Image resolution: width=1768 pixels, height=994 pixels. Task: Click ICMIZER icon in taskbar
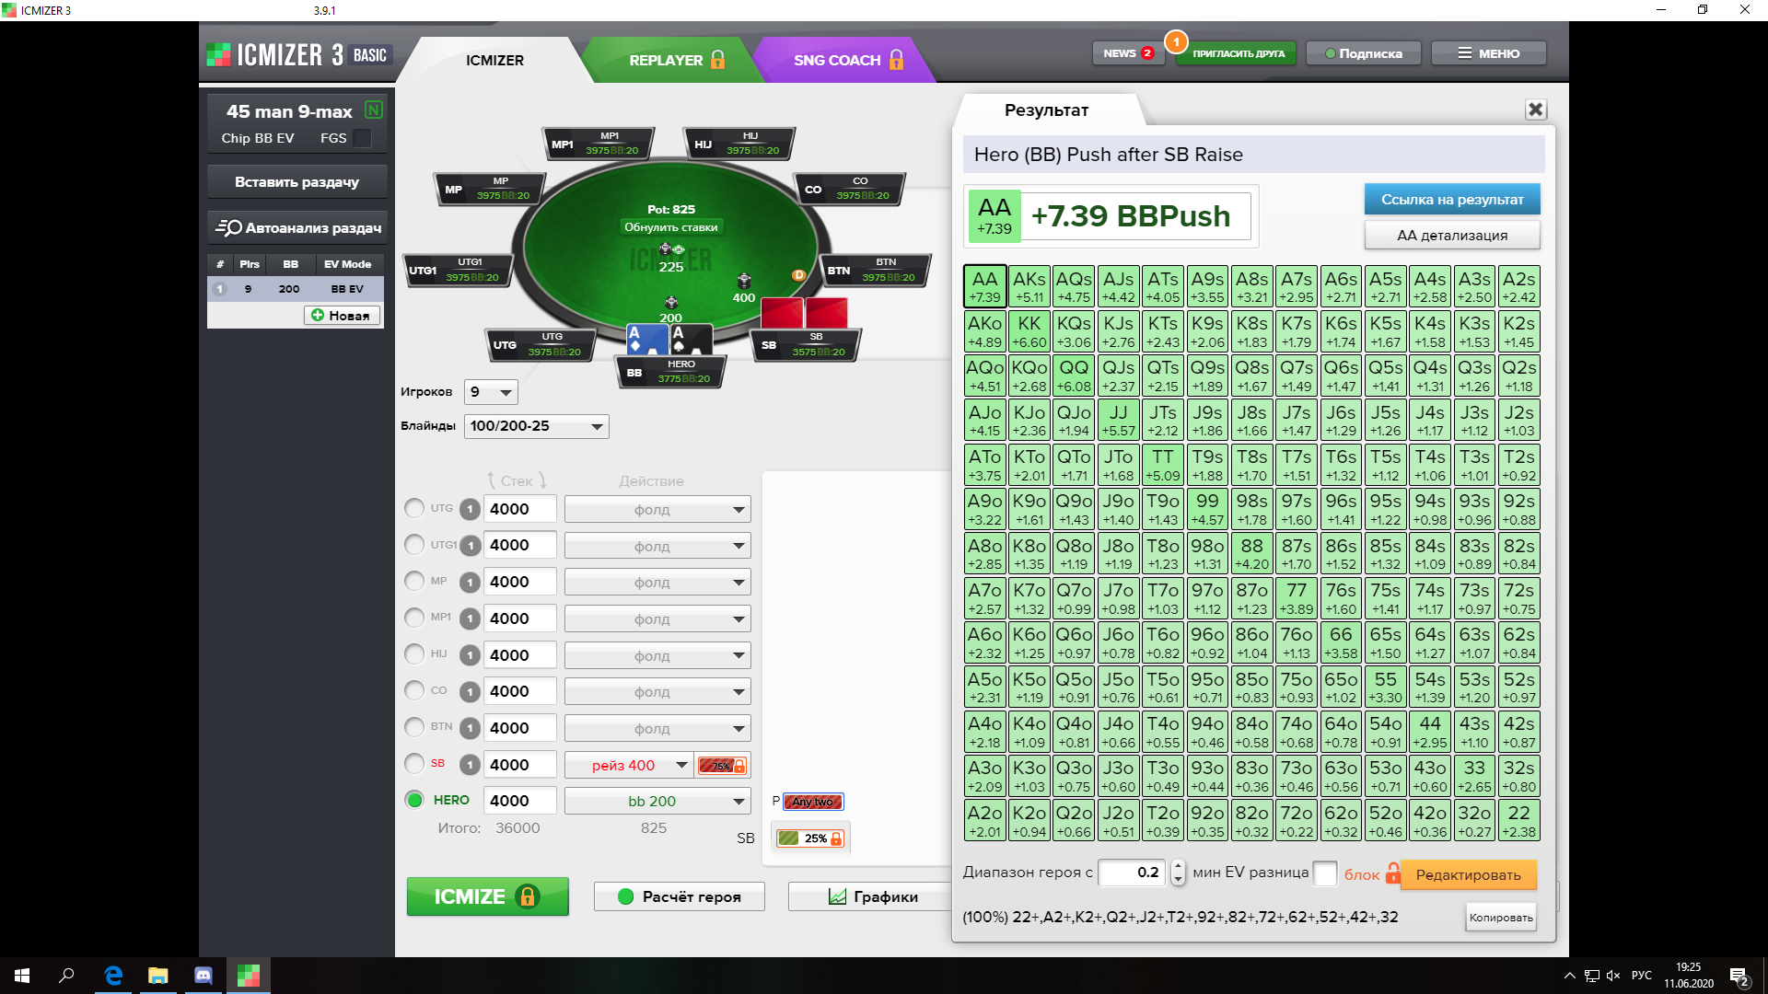click(249, 976)
